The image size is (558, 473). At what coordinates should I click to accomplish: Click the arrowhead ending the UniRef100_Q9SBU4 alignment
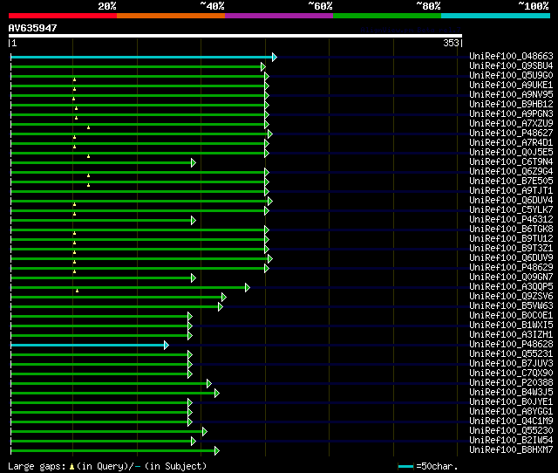coord(263,66)
